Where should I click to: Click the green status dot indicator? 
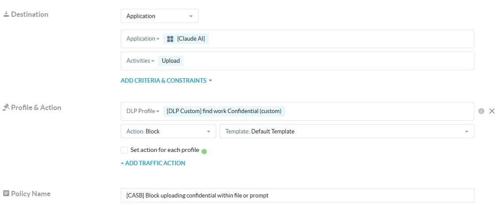pos(204,152)
